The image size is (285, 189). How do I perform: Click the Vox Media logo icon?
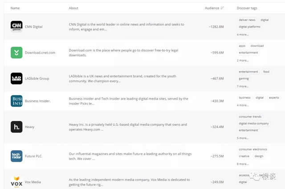click(x=16, y=181)
